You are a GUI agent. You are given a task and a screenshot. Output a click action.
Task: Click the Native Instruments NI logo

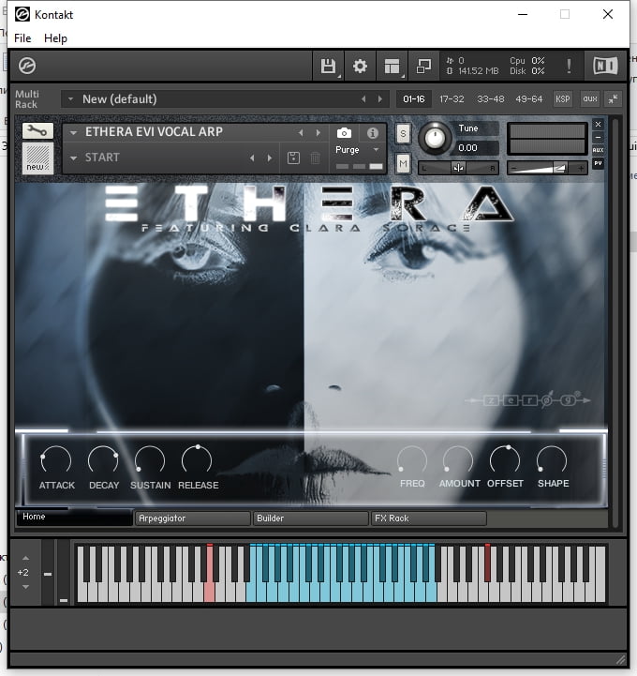pos(605,66)
